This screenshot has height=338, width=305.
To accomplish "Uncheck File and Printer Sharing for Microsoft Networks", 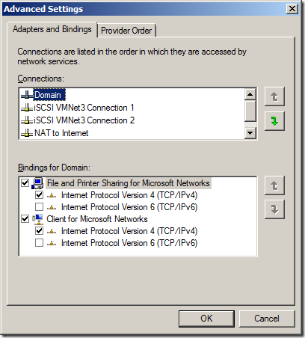I will (25, 183).
